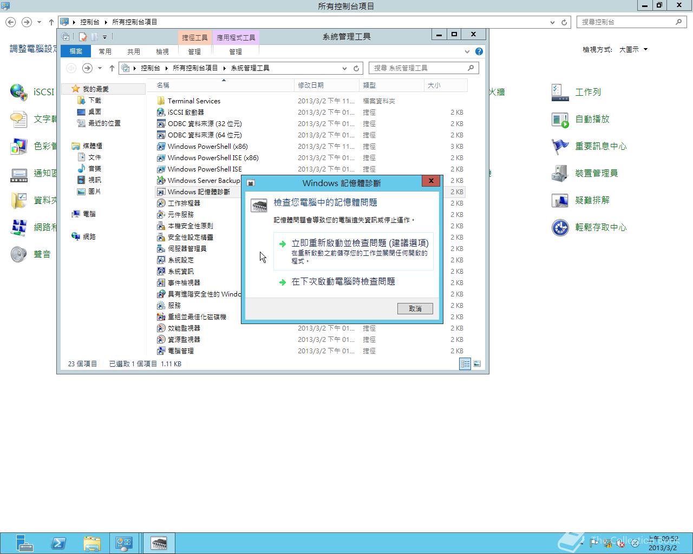Select ODBC 資料來源 (32 位元) icon
This screenshot has height=554, width=693.
pos(161,123)
